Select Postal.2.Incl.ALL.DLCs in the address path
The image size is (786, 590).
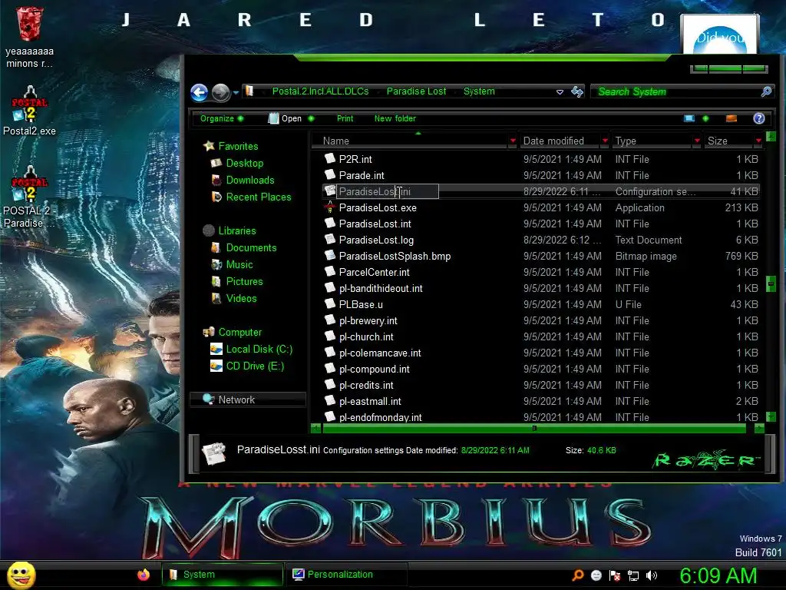pyautogui.click(x=320, y=91)
